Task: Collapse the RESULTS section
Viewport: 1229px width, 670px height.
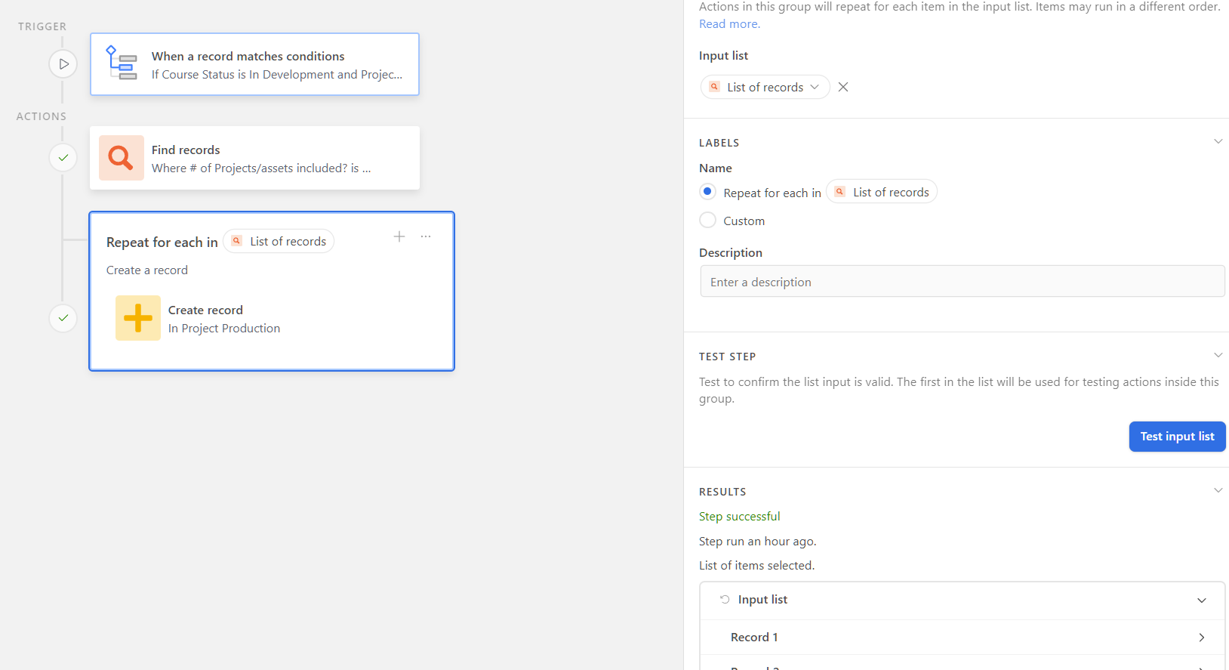Action: 1218,491
